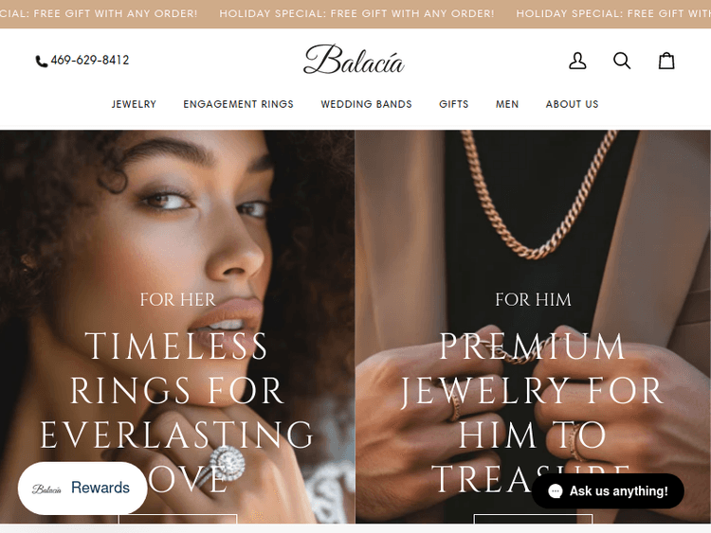The height and width of the screenshot is (533, 711).
Task: Select the For Him jewelry banner
Action: [x=533, y=327]
